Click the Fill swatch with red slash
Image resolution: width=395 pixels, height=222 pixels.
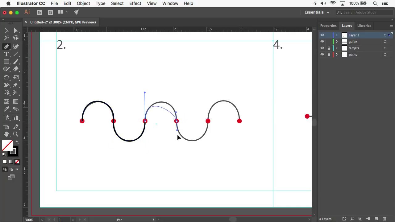[x=7, y=146]
